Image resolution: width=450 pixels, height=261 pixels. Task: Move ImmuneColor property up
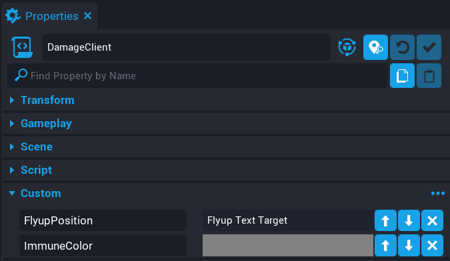tap(385, 245)
